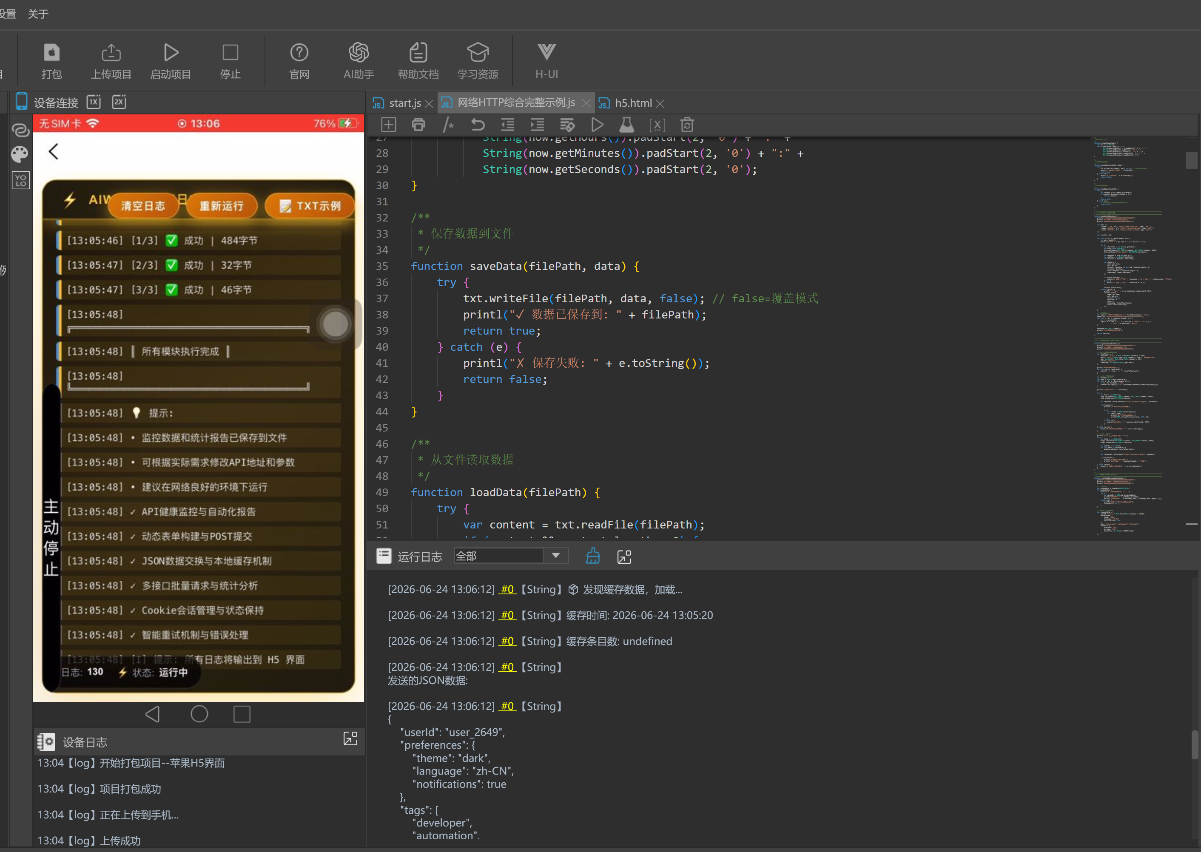Click the run log scrollbar thumb
Image resolution: width=1201 pixels, height=852 pixels.
[1195, 744]
